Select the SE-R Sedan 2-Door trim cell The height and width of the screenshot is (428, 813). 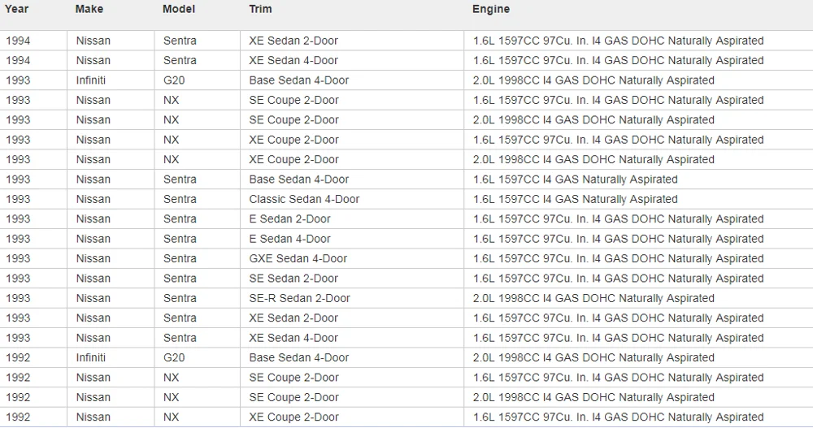pyautogui.click(x=300, y=298)
